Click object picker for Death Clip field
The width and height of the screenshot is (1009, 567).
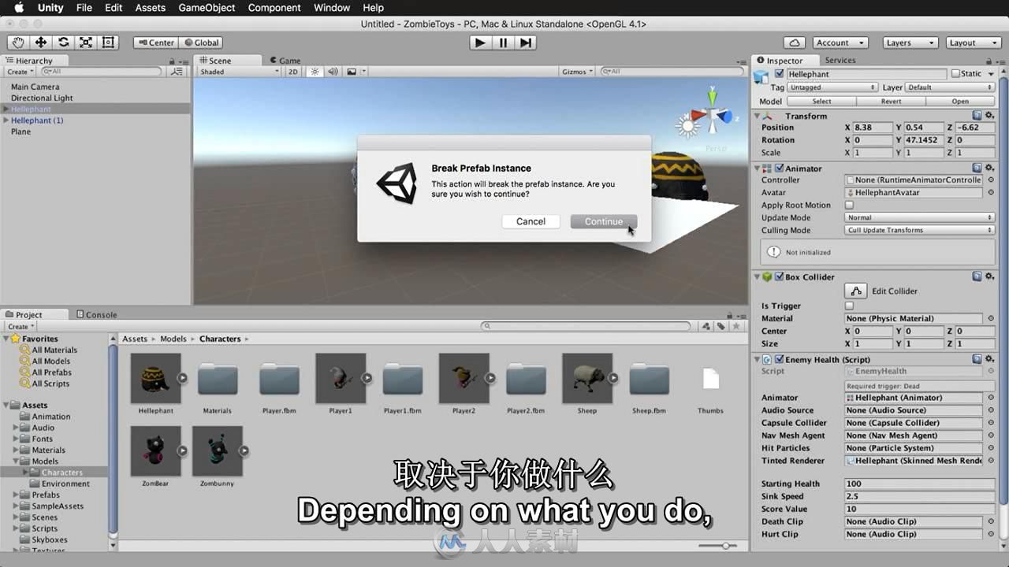[989, 521]
